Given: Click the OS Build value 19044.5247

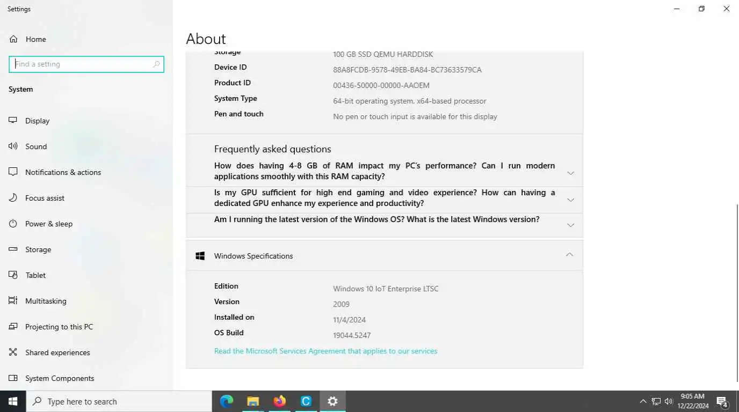Looking at the screenshot, I should 352,335.
